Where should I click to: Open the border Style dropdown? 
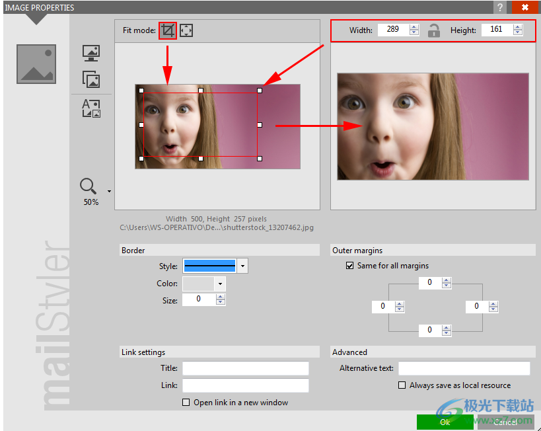click(242, 266)
